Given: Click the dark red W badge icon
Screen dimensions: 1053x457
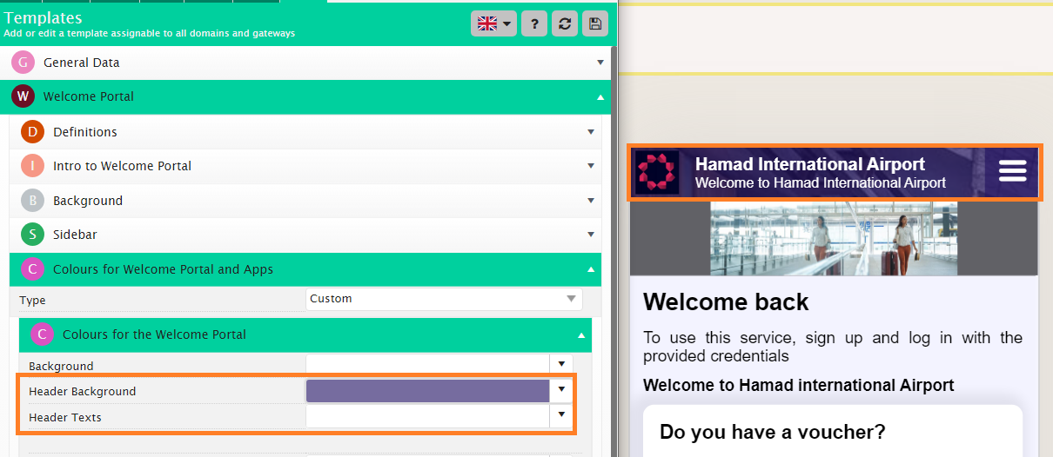Looking at the screenshot, I should coord(23,96).
